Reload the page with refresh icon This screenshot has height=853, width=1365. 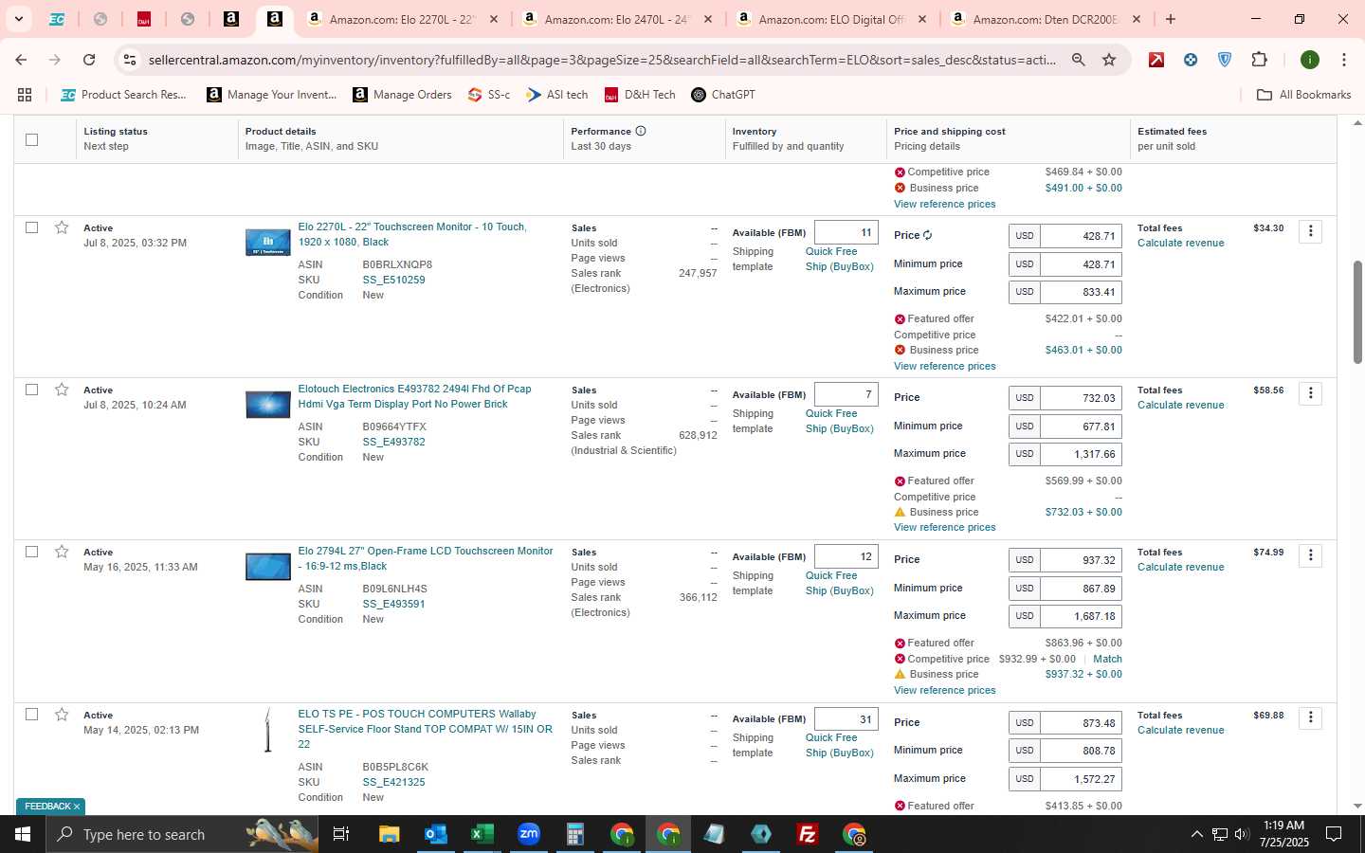(x=89, y=60)
